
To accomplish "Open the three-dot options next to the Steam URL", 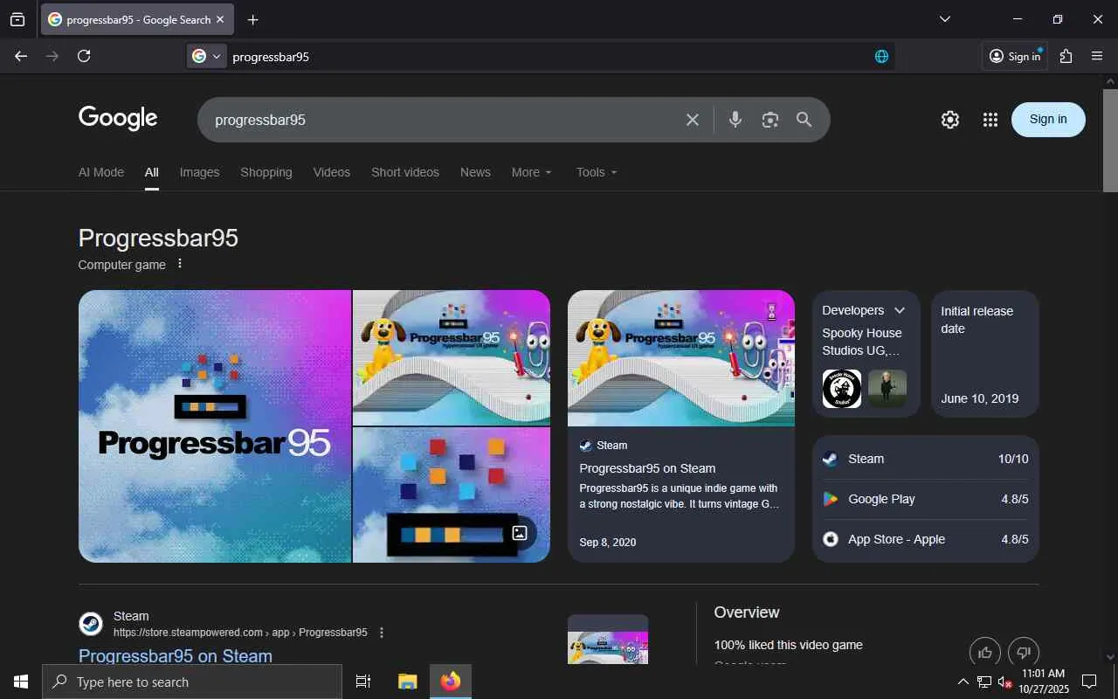I will [x=381, y=633].
